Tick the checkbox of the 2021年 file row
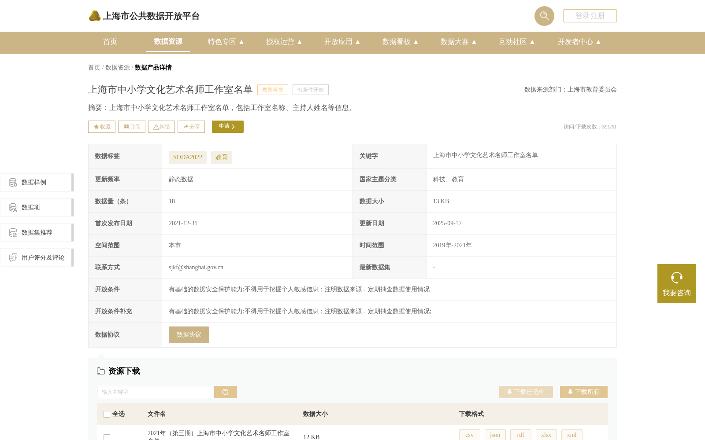The width and height of the screenshot is (705, 440). coord(107,437)
